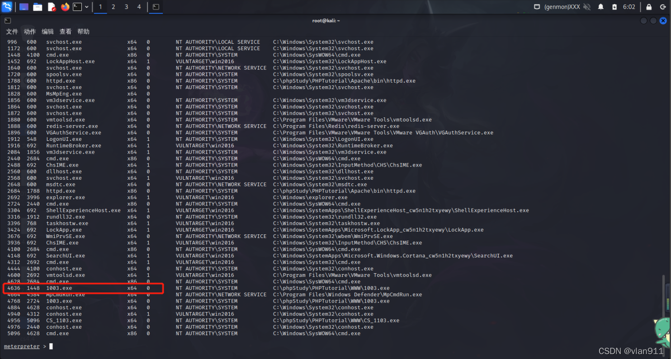Select the taskhostw.exe process name
Viewport: 671px width, 359px height.
point(67,224)
